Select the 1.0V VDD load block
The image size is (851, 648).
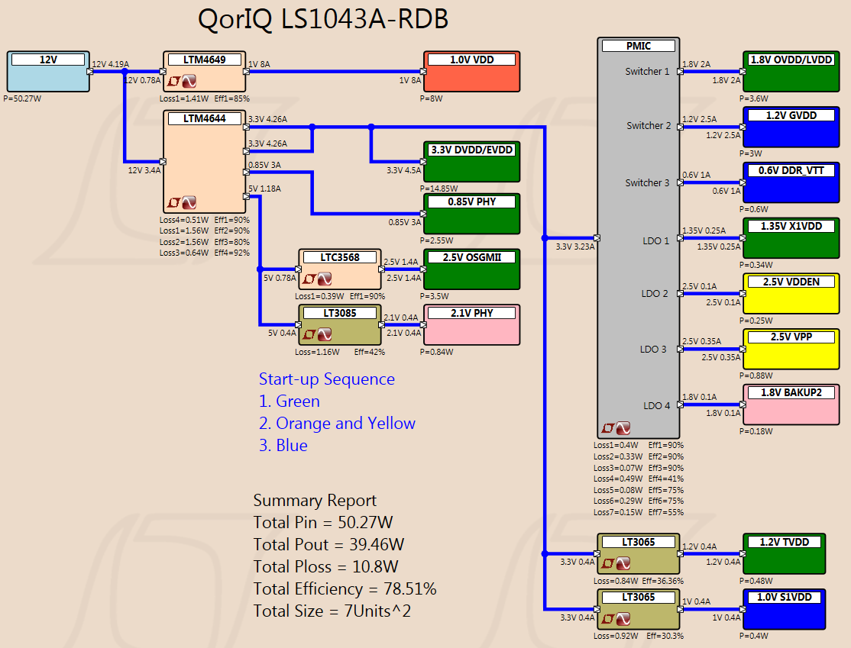point(471,72)
